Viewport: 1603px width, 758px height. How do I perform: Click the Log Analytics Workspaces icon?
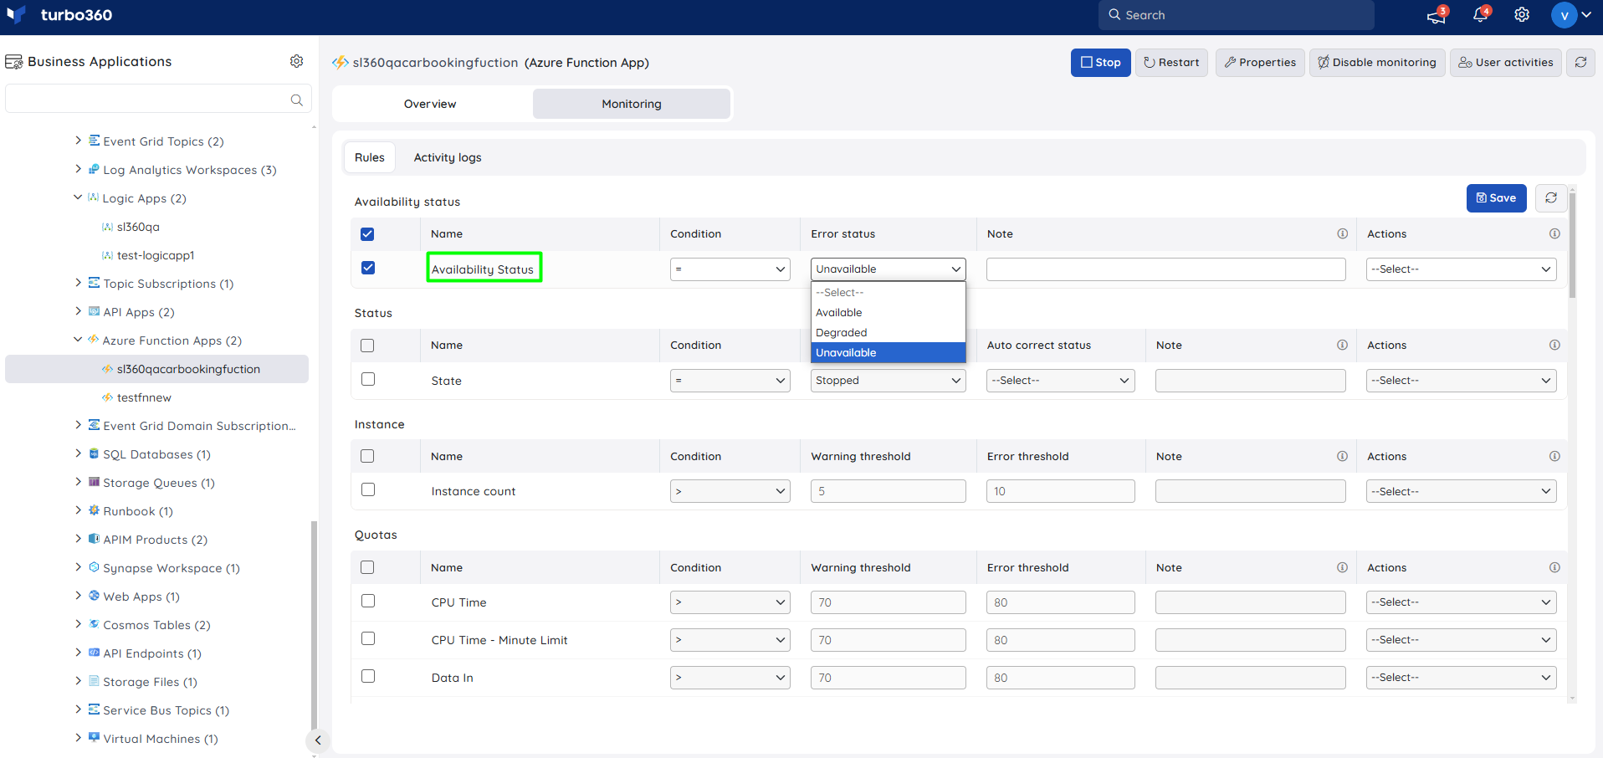94,169
